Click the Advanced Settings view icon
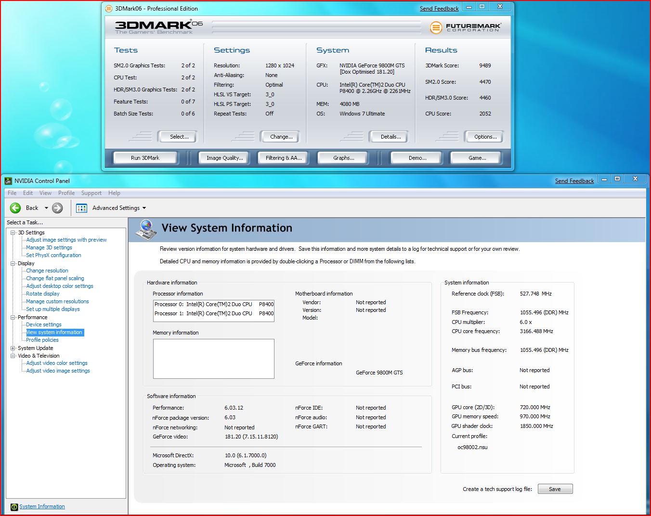Screen dimensions: 651x516 point(81,208)
